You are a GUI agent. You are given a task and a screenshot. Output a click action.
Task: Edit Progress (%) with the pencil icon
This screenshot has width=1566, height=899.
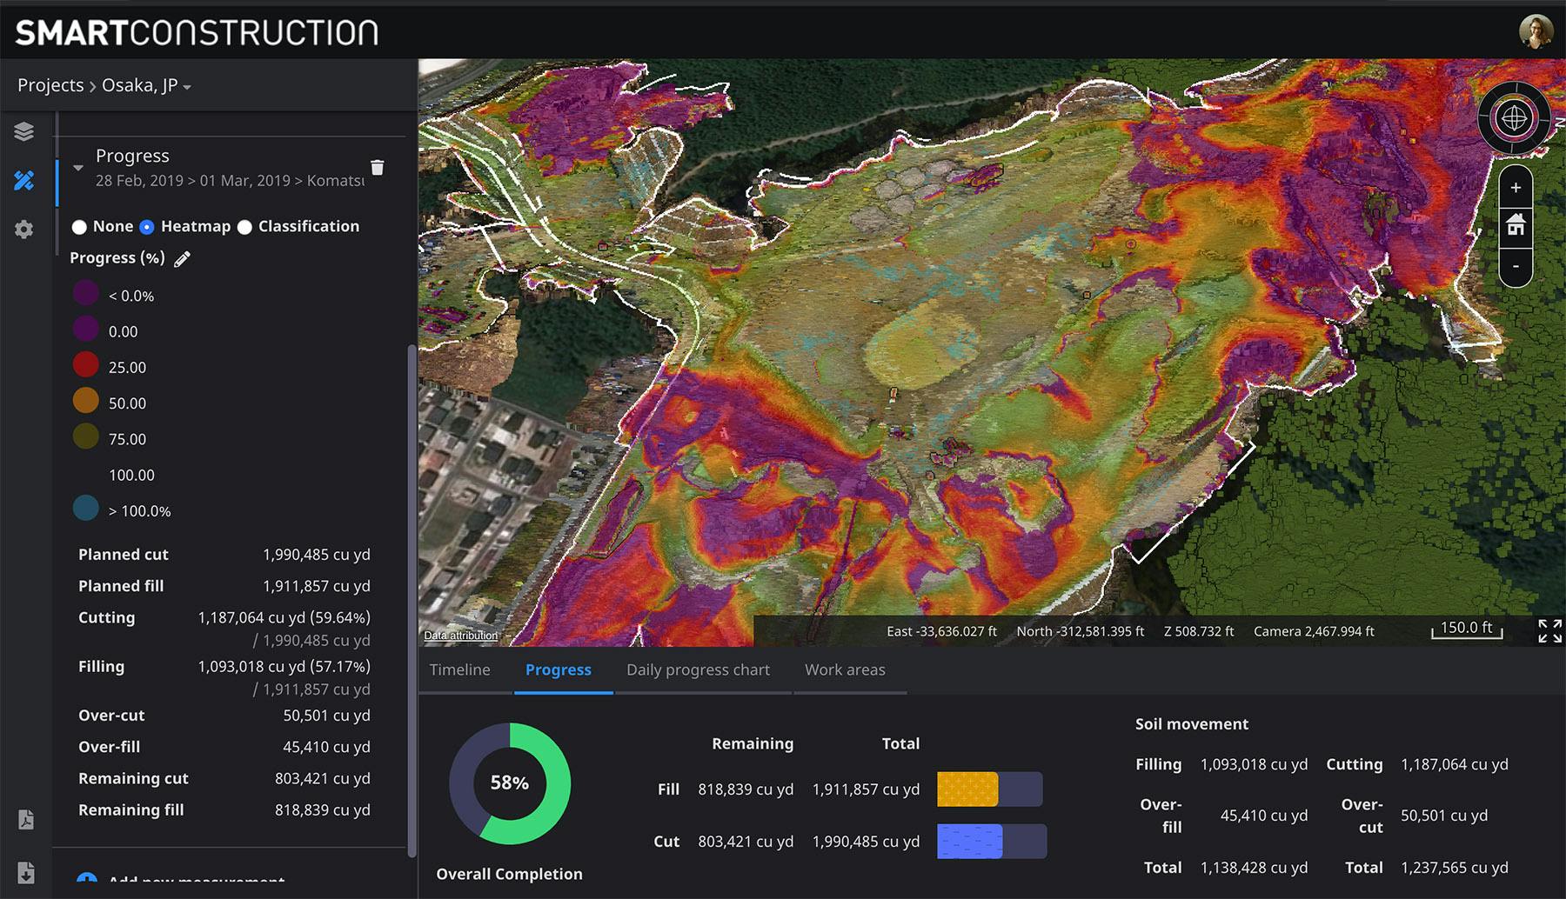(182, 257)
